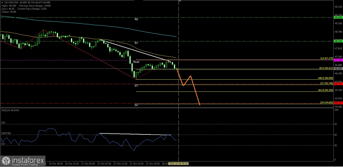Select the R1 resistance label
The width and height of the screenshot is (343, 167).
tap(136, 43)
